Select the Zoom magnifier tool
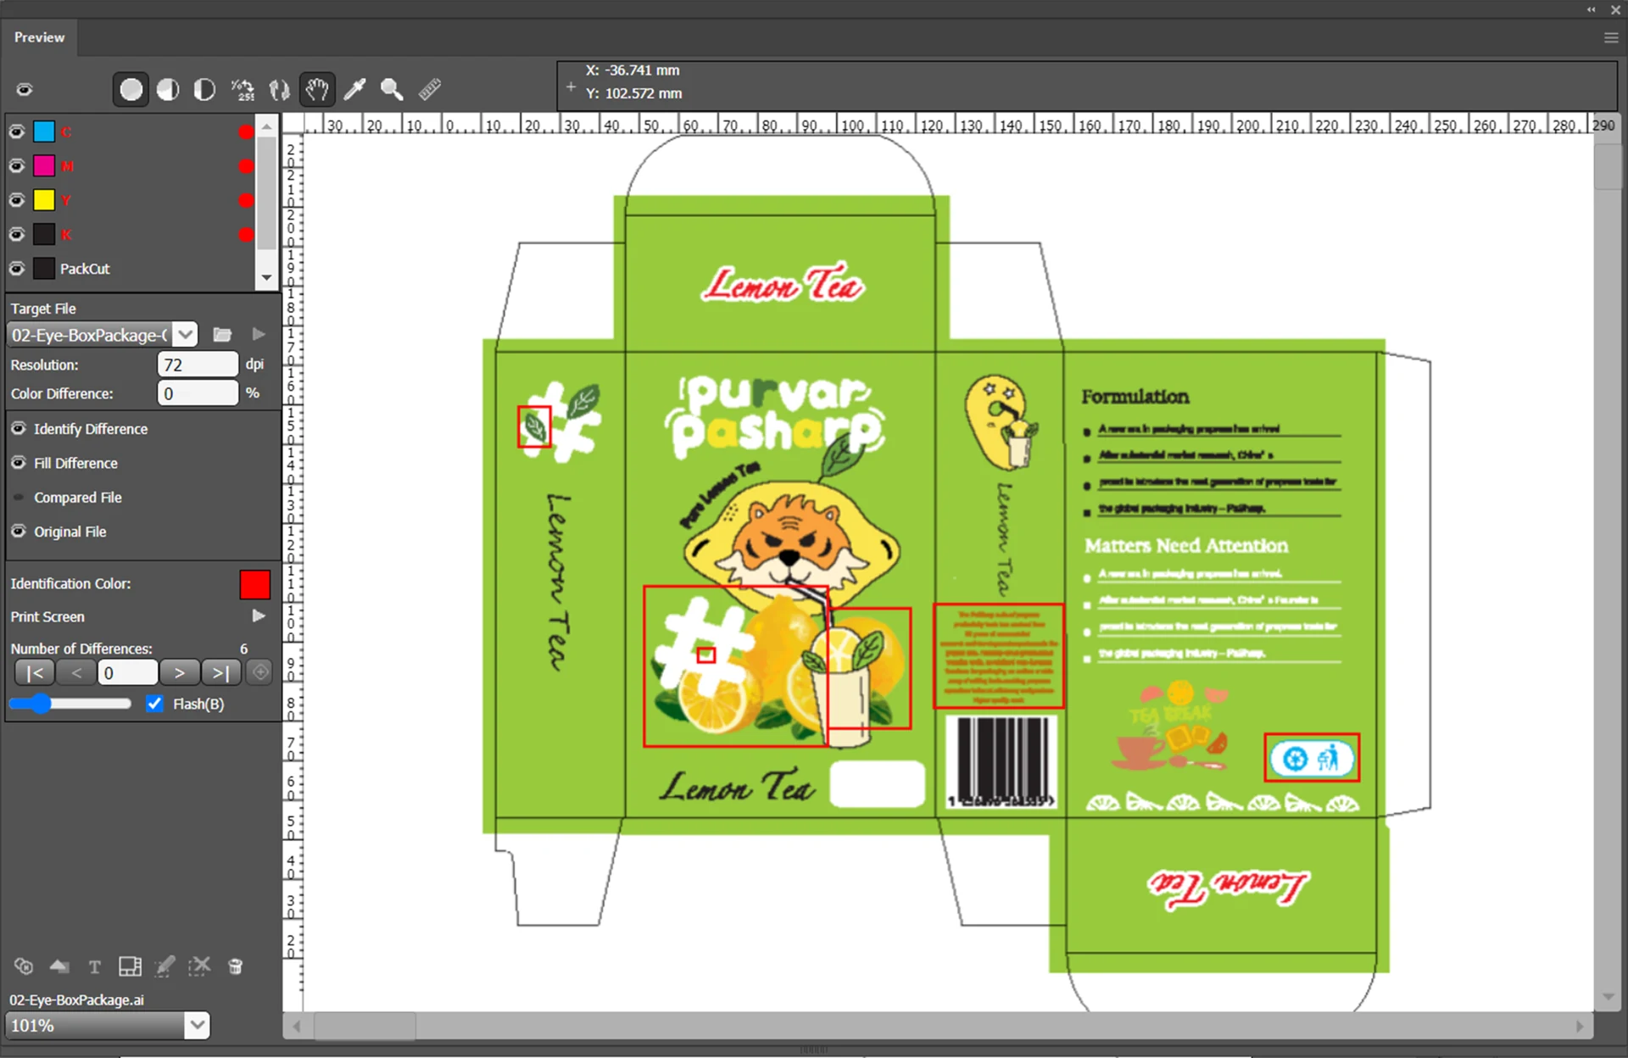The width and height of the screenshot is (1628, 1058). pos(392,90)
